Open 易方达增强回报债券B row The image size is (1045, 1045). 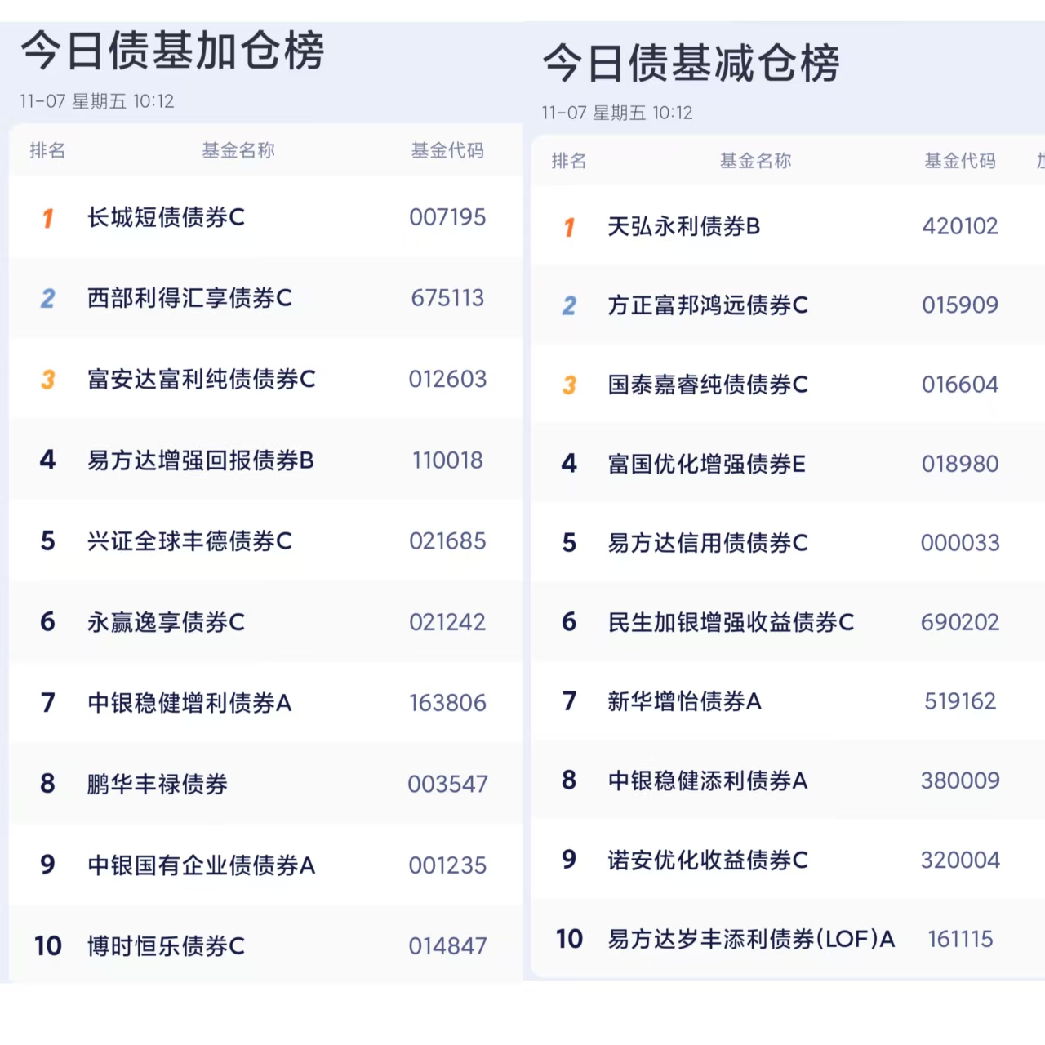pos(266,460)
